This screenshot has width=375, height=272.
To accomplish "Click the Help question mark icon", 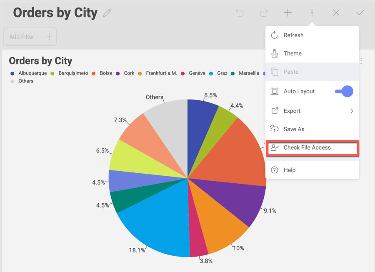I will (274, 170).
